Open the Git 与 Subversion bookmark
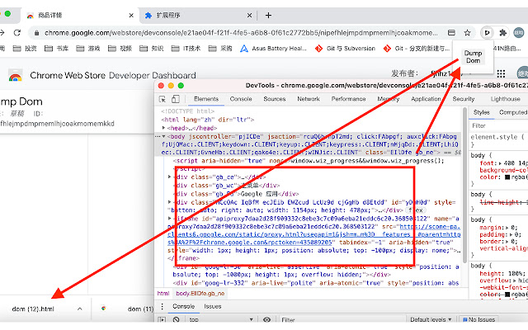This screenshot has height=330, width=528. pyautogui.click(x=345, y=49)
